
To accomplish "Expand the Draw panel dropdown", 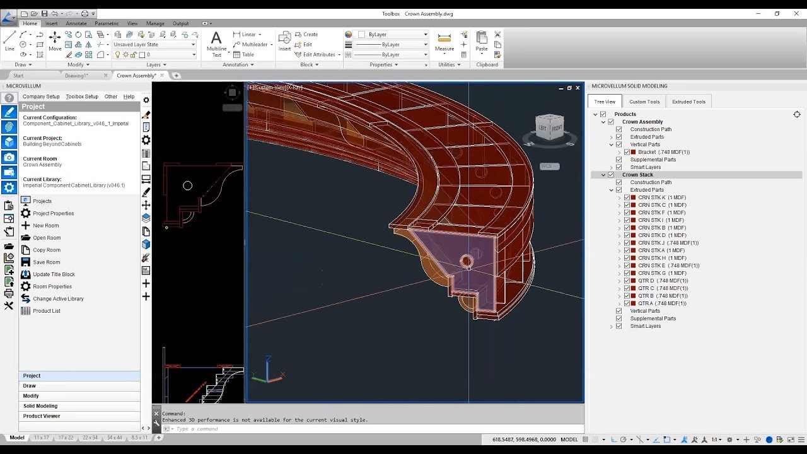I will pyautogui.click(x=23, y=64).
